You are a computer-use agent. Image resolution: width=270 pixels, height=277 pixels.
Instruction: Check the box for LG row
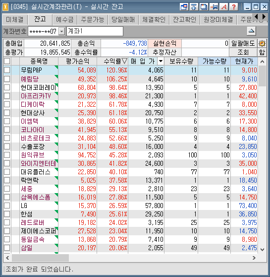[x=7, y=206]
